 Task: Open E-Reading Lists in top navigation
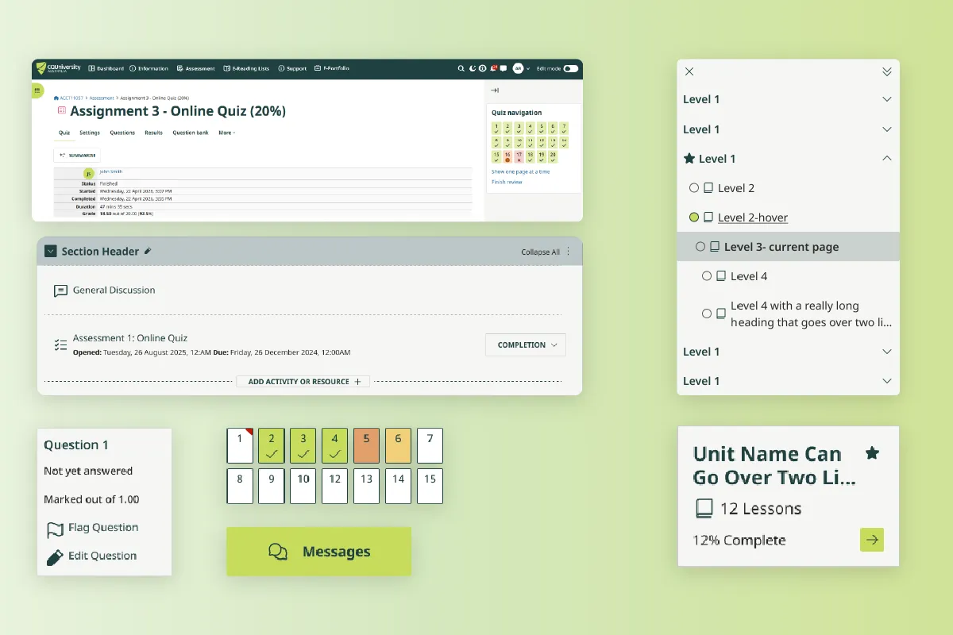(246, 68)
